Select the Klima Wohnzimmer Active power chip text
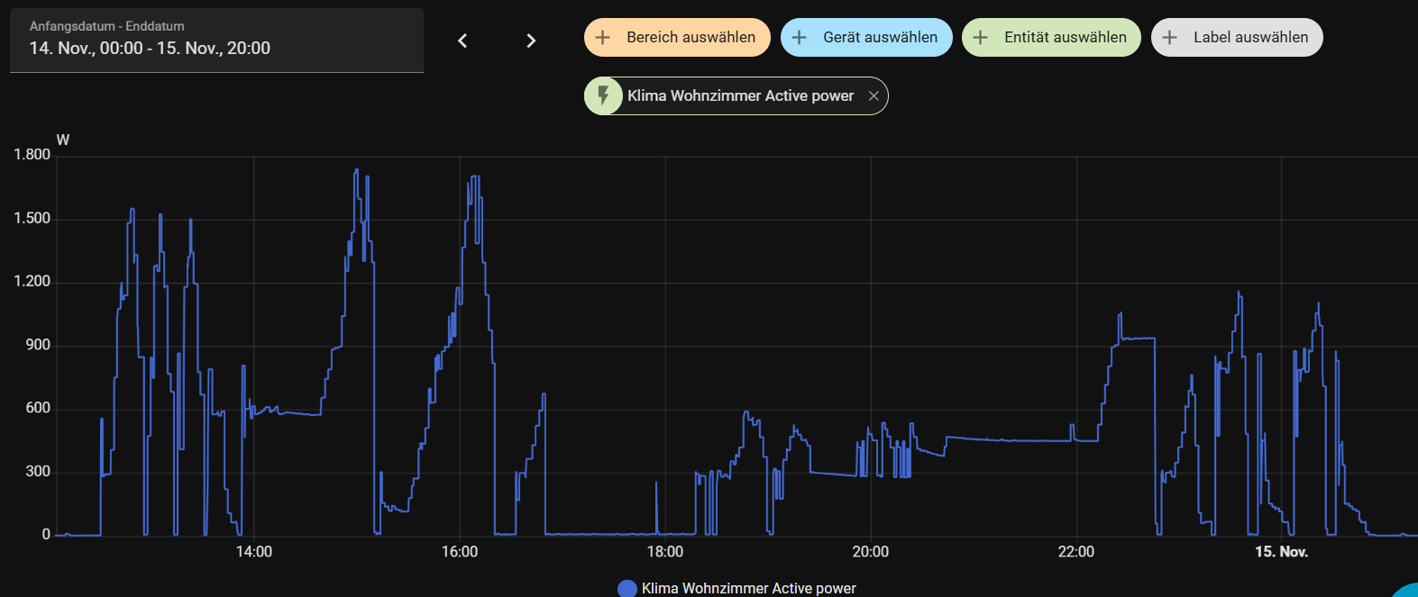The width and height of the screenshot is (1418, 597). tap(740, 96)
